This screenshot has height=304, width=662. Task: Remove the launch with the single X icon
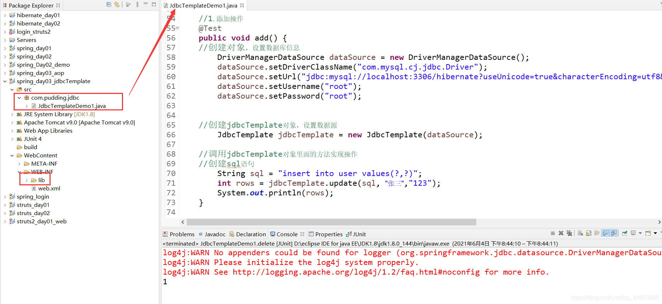(561, 233)
